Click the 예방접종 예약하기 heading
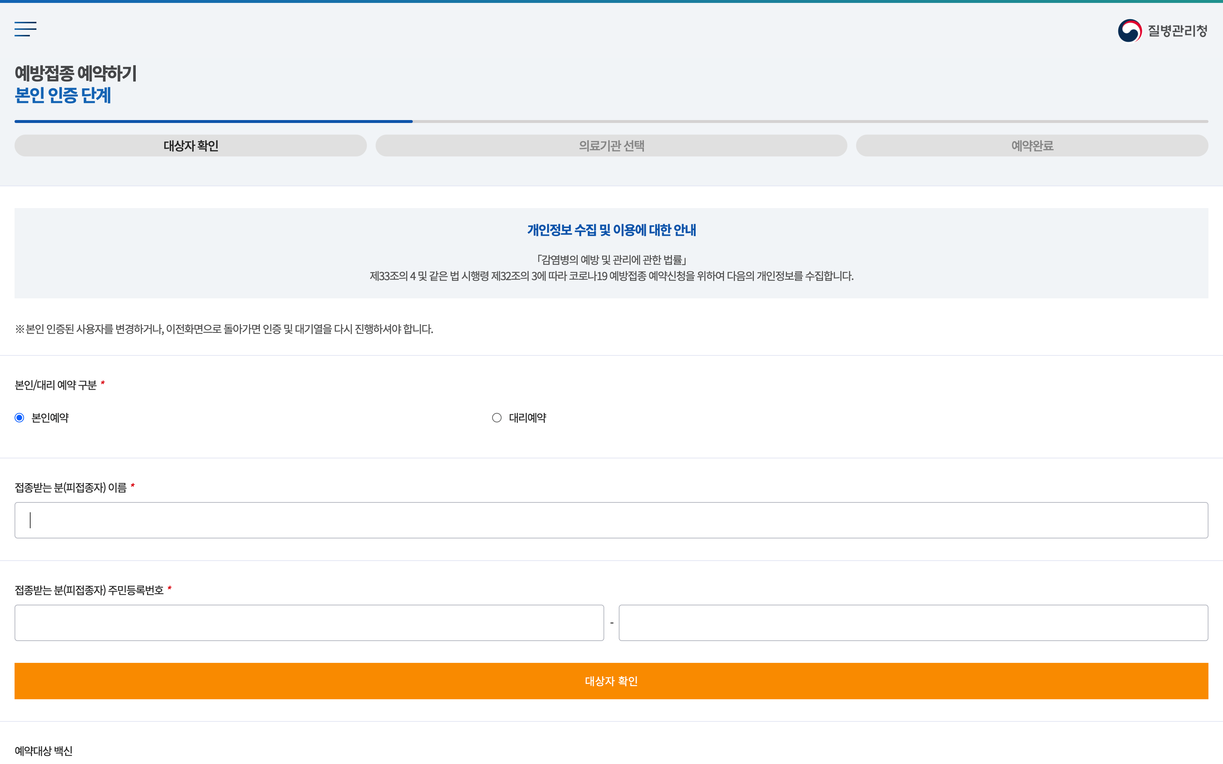The height and width of the screenshot is (764, 1223). pos(76,73)
